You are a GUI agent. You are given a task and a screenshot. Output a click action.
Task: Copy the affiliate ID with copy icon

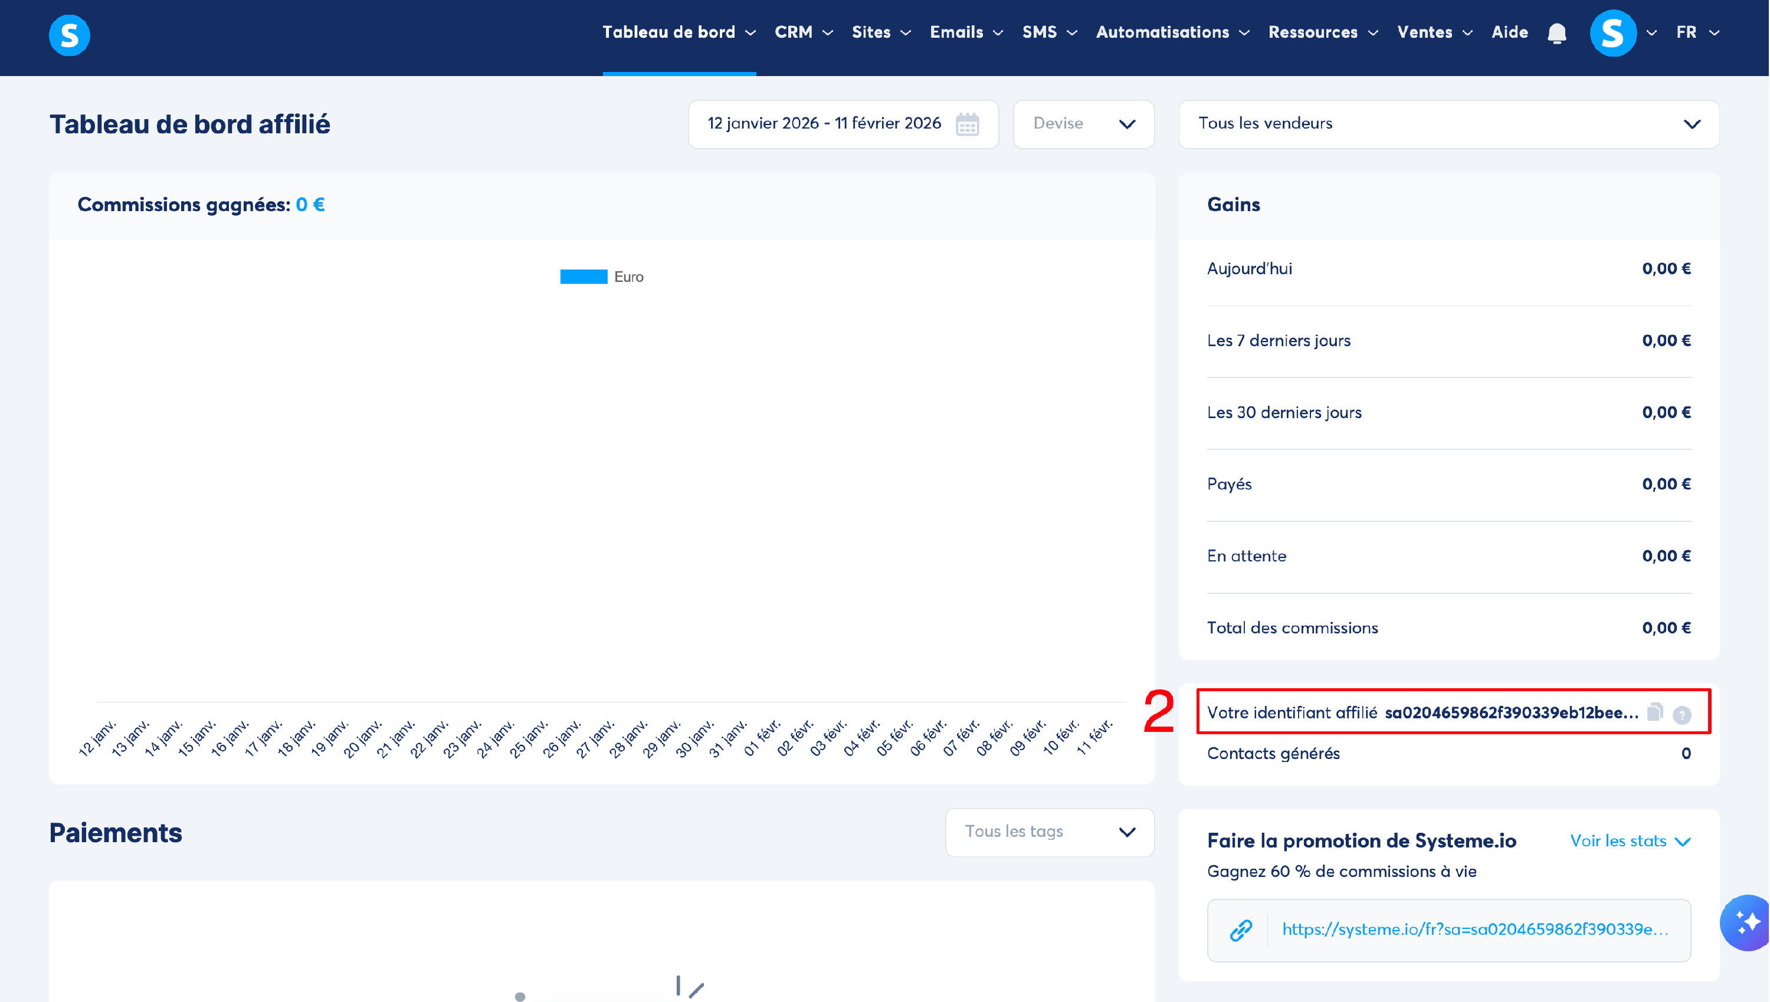1654,712
